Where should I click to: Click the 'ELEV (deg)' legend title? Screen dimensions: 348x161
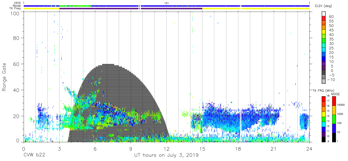324,6
